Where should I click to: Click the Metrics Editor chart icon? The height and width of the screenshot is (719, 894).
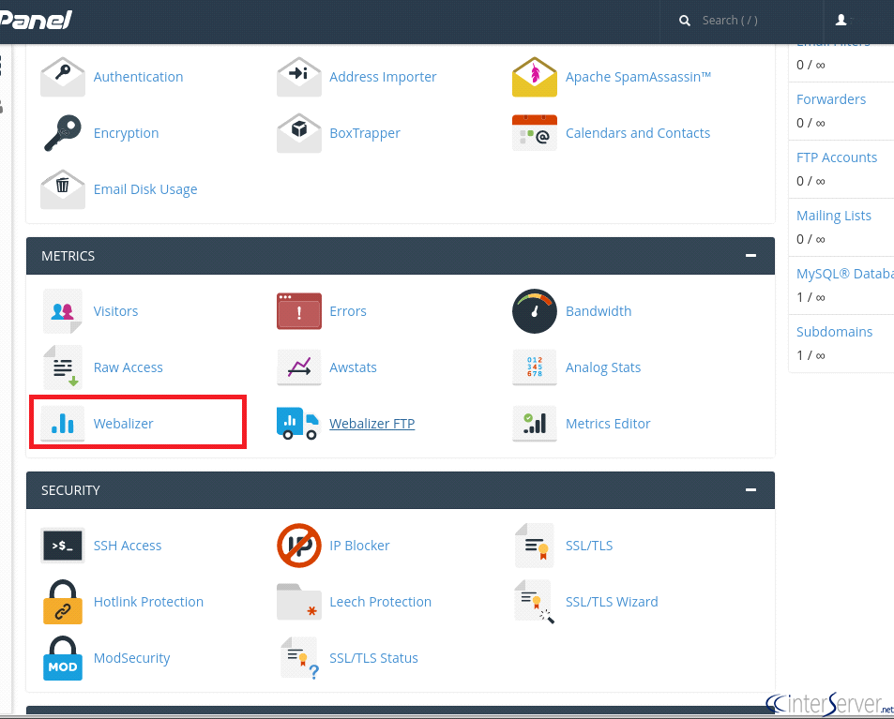click(x=534, y=424)
